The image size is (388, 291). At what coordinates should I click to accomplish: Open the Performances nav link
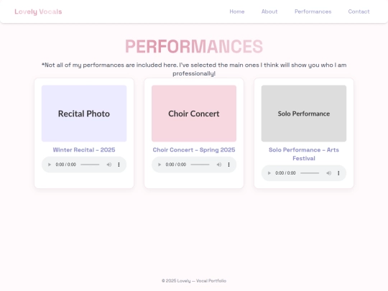pos(313,11)
